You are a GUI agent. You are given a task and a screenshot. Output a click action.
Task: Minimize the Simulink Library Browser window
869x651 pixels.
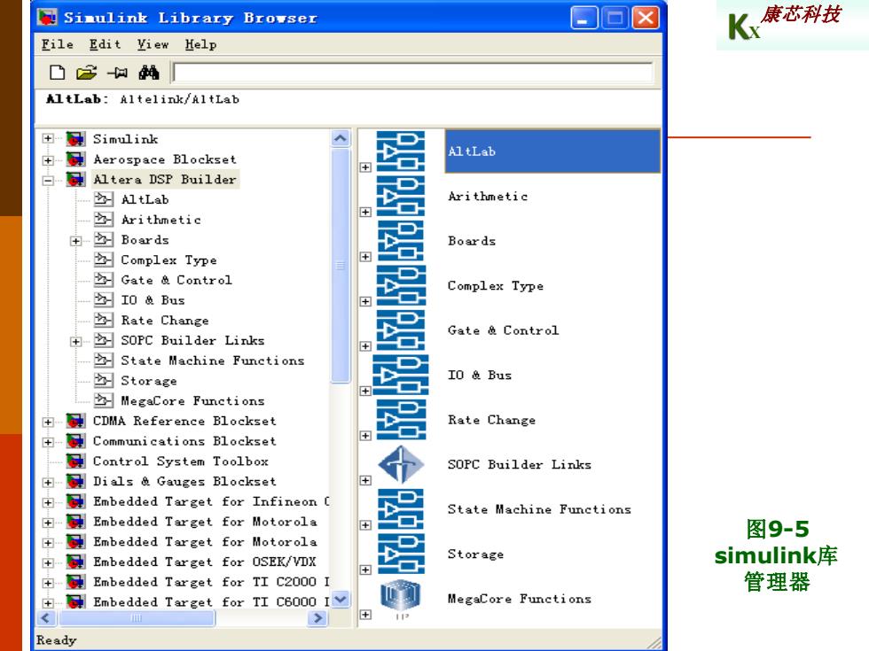[x=584, y=19]
